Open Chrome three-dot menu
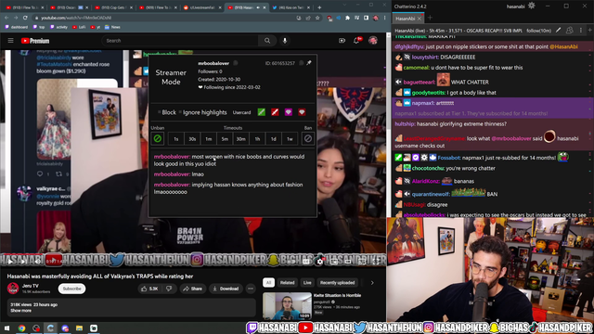 tap(384, 18)
